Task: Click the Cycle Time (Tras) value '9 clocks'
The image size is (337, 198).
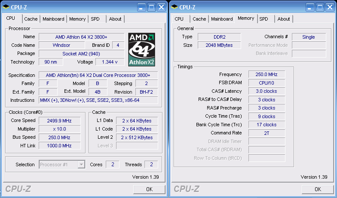Action: pyautogui.click(x=267, y=116)
